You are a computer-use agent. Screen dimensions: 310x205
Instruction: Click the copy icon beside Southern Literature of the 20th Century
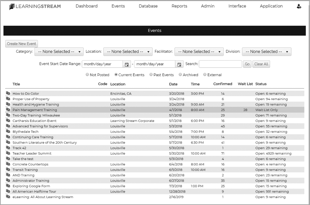(x=8, y=142)
